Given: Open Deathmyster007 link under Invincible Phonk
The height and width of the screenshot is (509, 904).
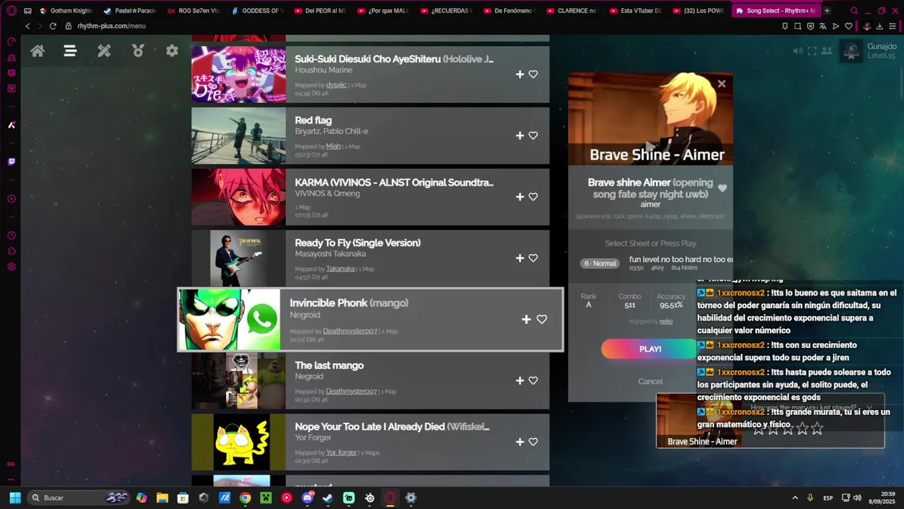Looking at the screenshot, I should pos(350,331).
